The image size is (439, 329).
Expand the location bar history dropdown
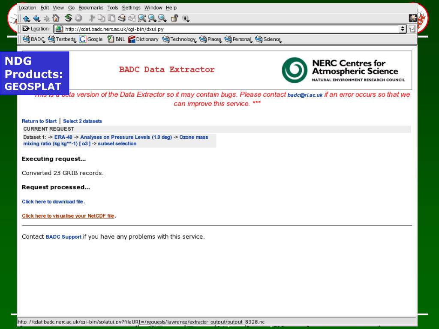[403, 29]
